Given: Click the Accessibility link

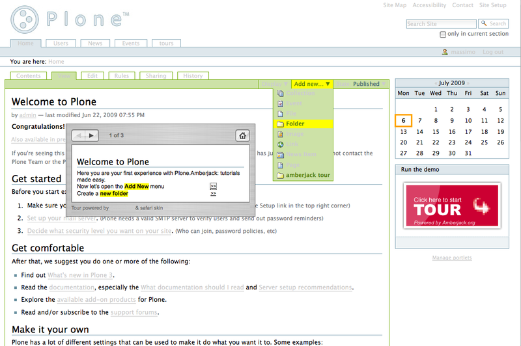Looking at the screenshot, I should (429, 5).
